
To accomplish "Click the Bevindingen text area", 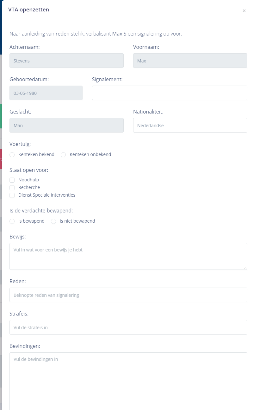I will [x=128, y=381].
